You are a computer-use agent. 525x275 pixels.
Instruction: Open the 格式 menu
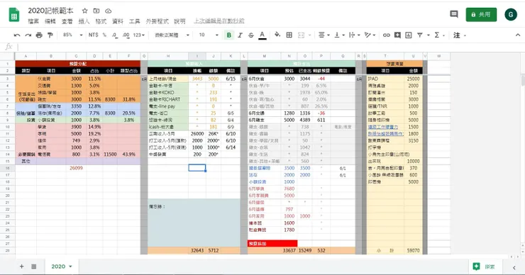pyautogui.click(x=101, y=21)
